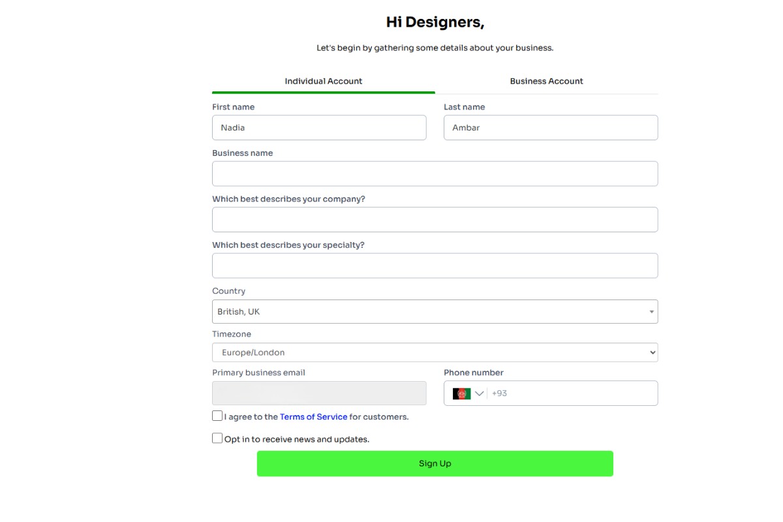Click the greyed Primary business email field

[318, 393]
